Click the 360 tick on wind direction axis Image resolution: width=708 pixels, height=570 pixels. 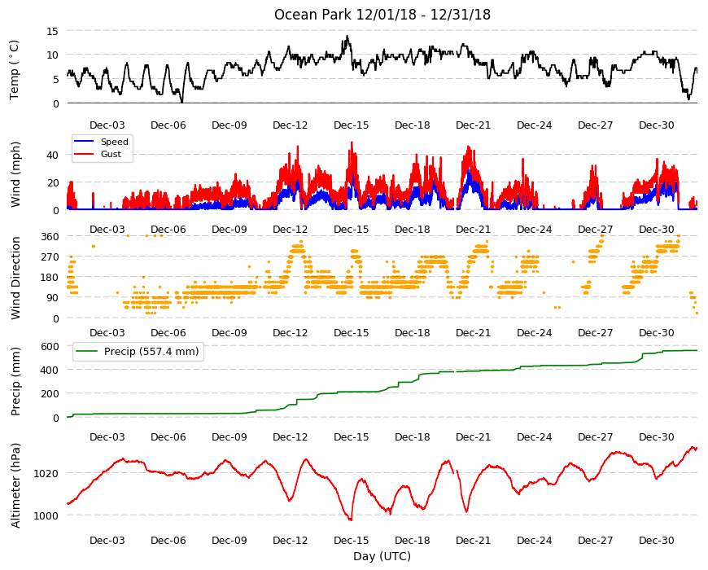pos(50,236)
